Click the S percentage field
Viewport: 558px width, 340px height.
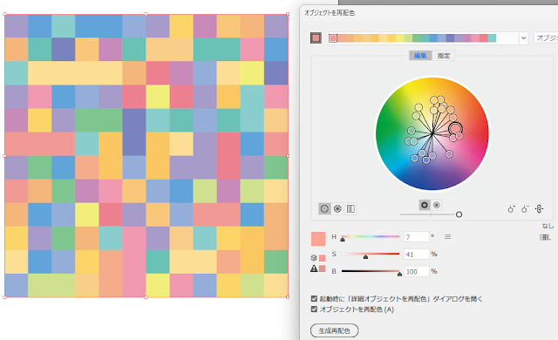click(417, 255)
